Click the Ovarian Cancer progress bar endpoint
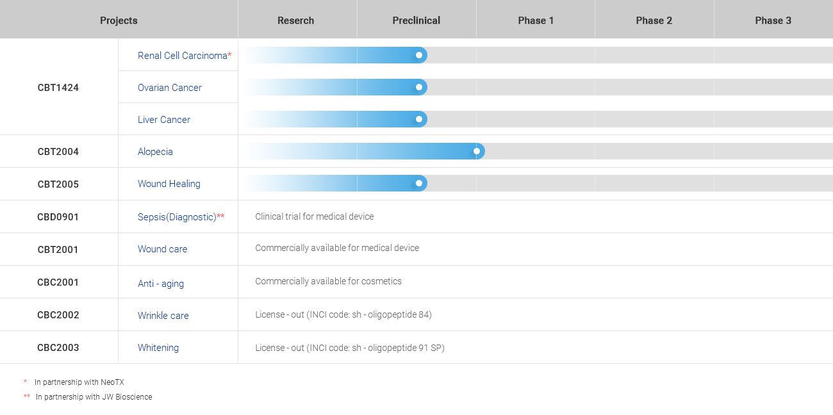 coord(419,87)
